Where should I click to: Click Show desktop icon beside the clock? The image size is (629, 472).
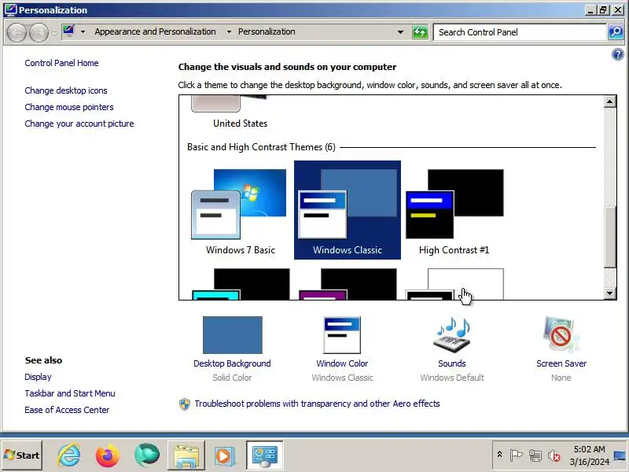[x=620, y=455]
